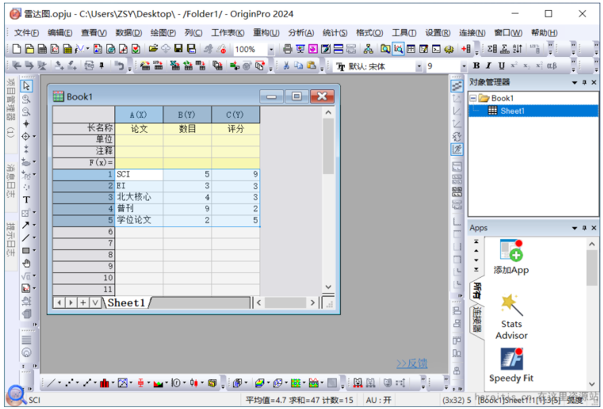This screenshot has height=409, width=603.
Task: Open the font name dropdown 默认: 宋体
Action: [419, 66]
